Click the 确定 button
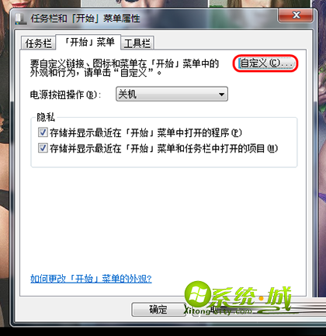 click(x=158, y=309)
